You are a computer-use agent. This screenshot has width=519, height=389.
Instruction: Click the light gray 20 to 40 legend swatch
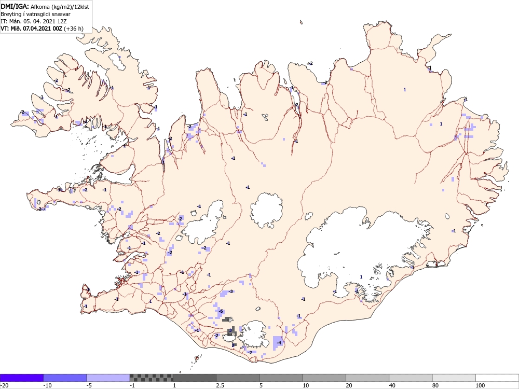click(x=367, y=378)
